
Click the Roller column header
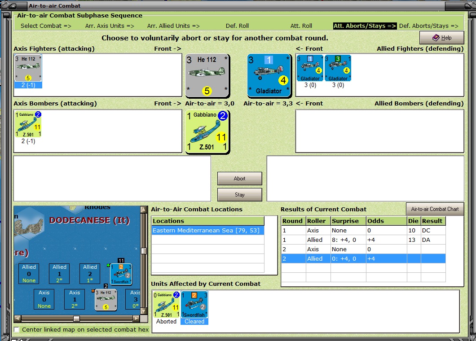(x=318, y=221)
